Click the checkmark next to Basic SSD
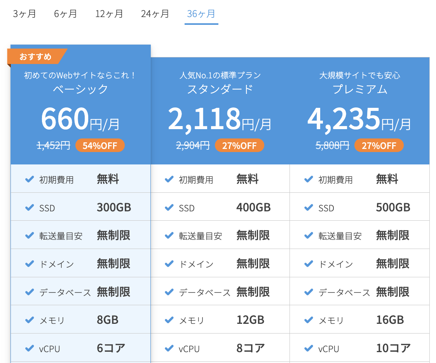Screen dimensions: 436x363 point(30,207)
